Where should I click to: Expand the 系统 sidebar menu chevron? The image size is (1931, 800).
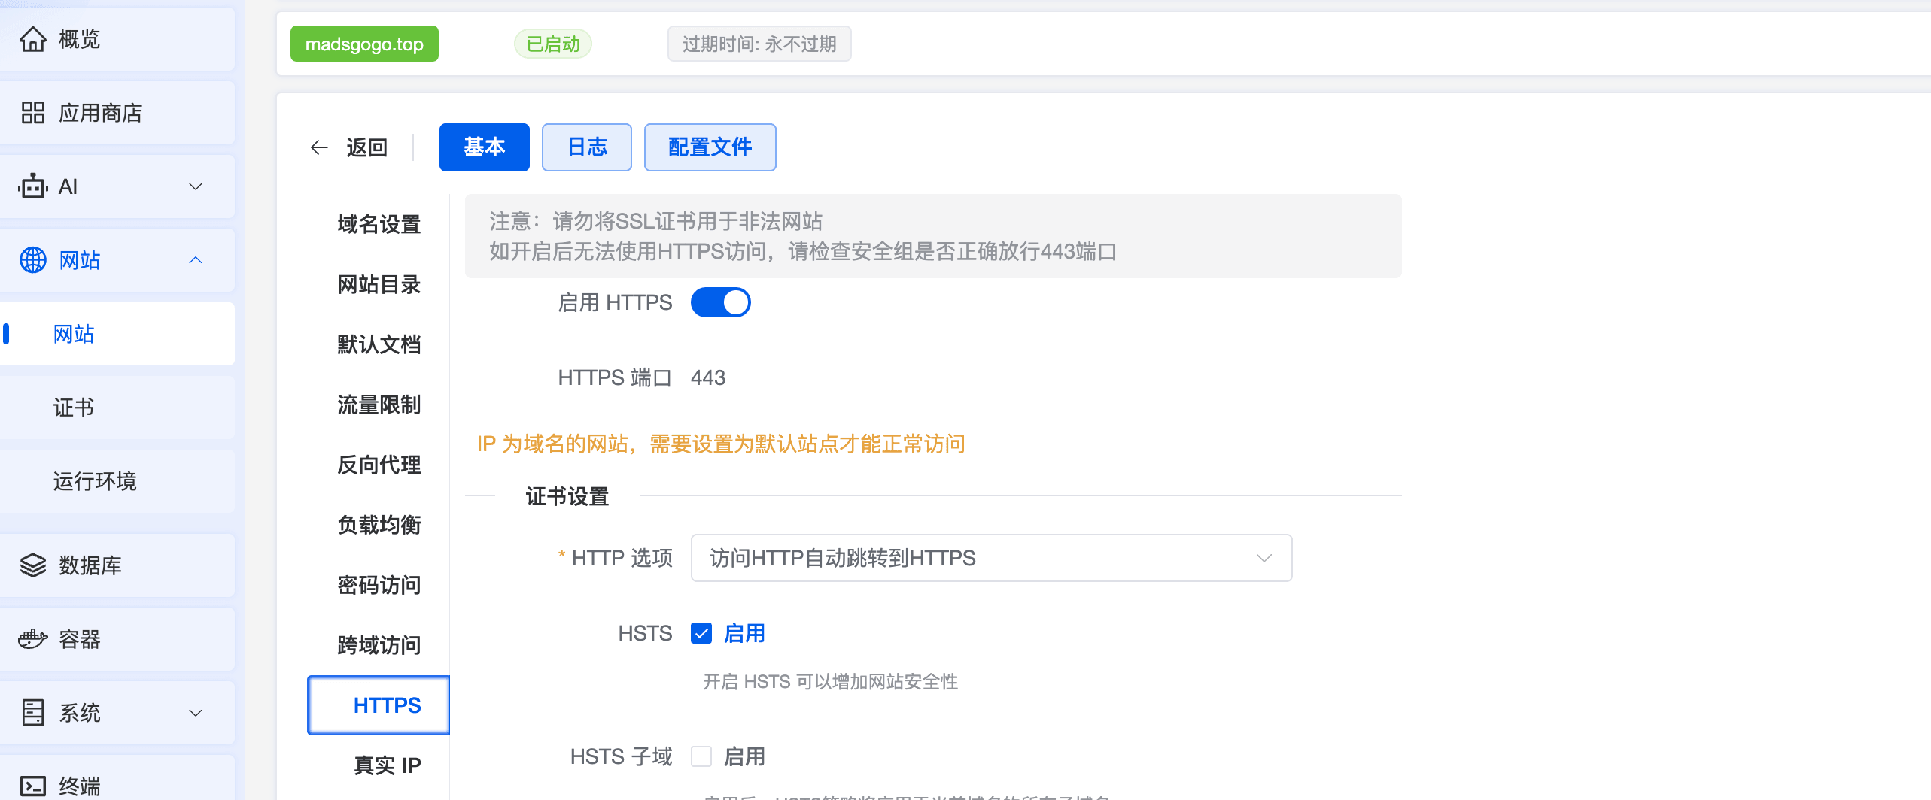coord(196,713)
